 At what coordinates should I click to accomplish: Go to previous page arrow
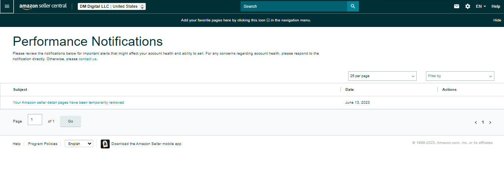click(476, 122)
